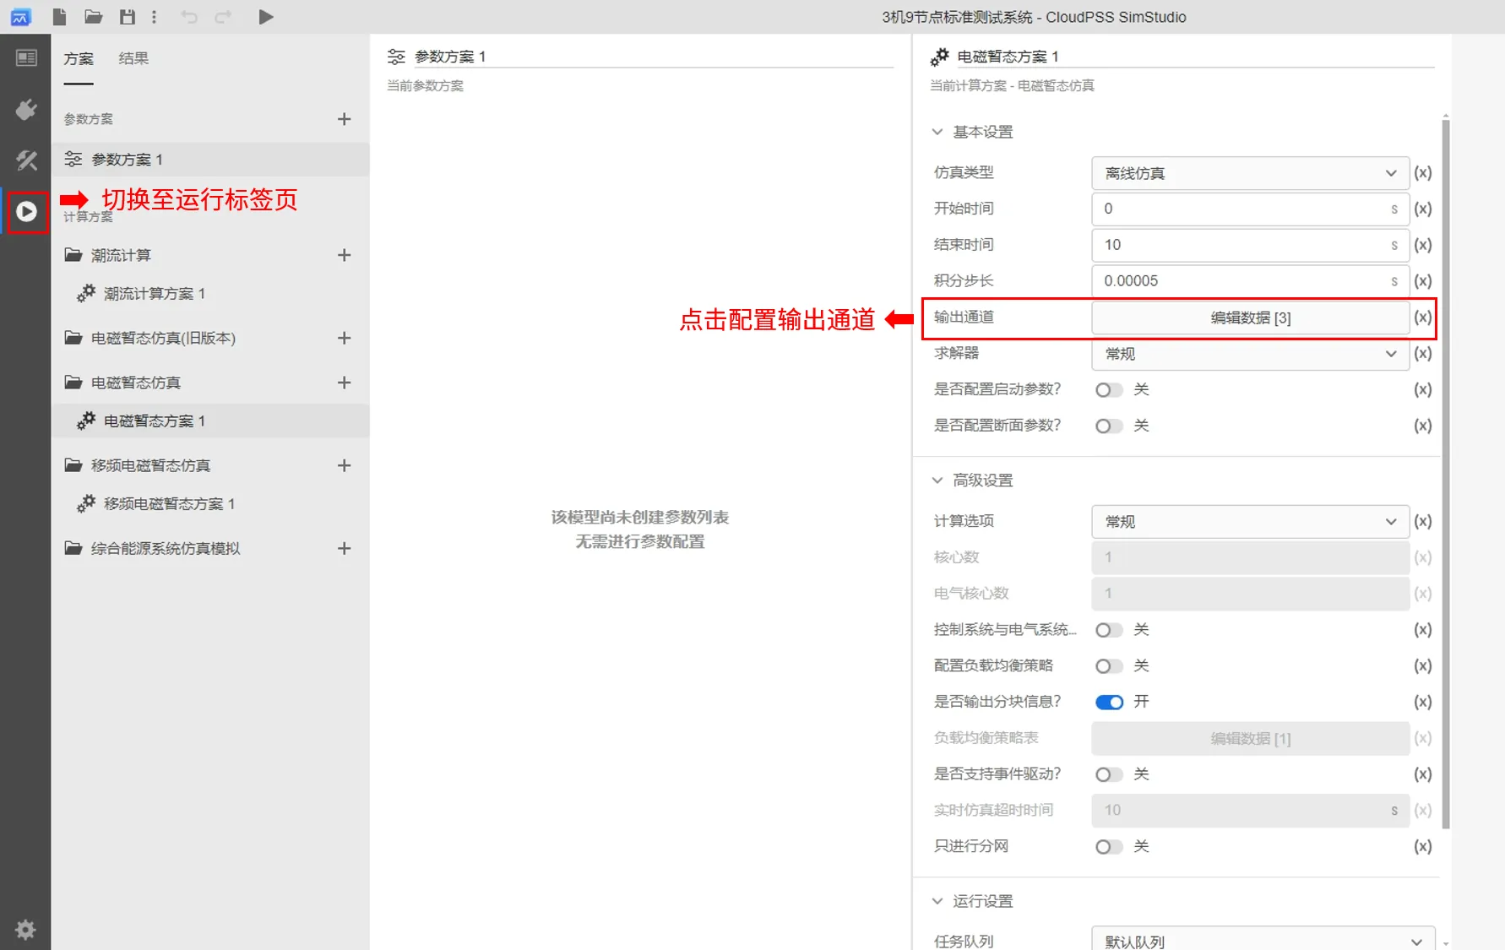Toggle 是否配置启动参数? switch
The width and height of the screenshot is (1505, 950).
(x=1109, y=389)
